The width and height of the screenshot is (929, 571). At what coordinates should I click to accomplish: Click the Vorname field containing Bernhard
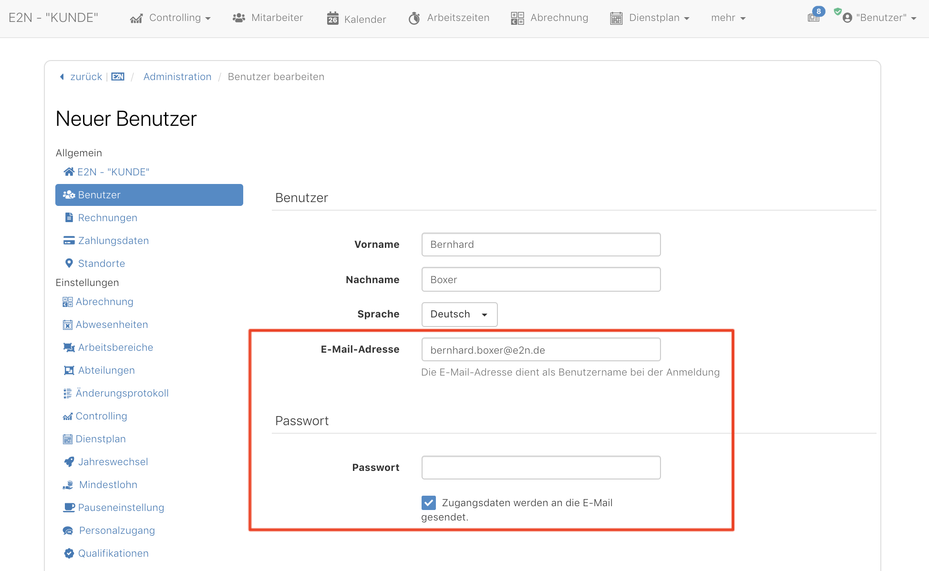pos(541,245)
